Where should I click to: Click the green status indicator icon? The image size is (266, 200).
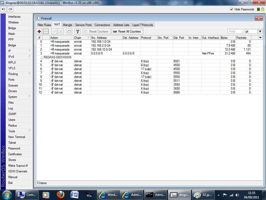tap(258, 9)
